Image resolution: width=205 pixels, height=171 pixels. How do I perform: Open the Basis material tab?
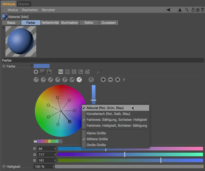pyautogui.click(x=11, y=23)
